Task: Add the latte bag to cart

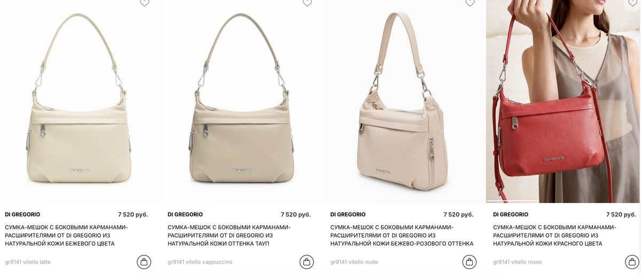Action: tap(144, 262)
